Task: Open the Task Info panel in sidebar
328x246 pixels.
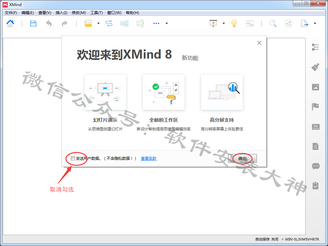Action: pyautogui.click(x=316, y=186)
